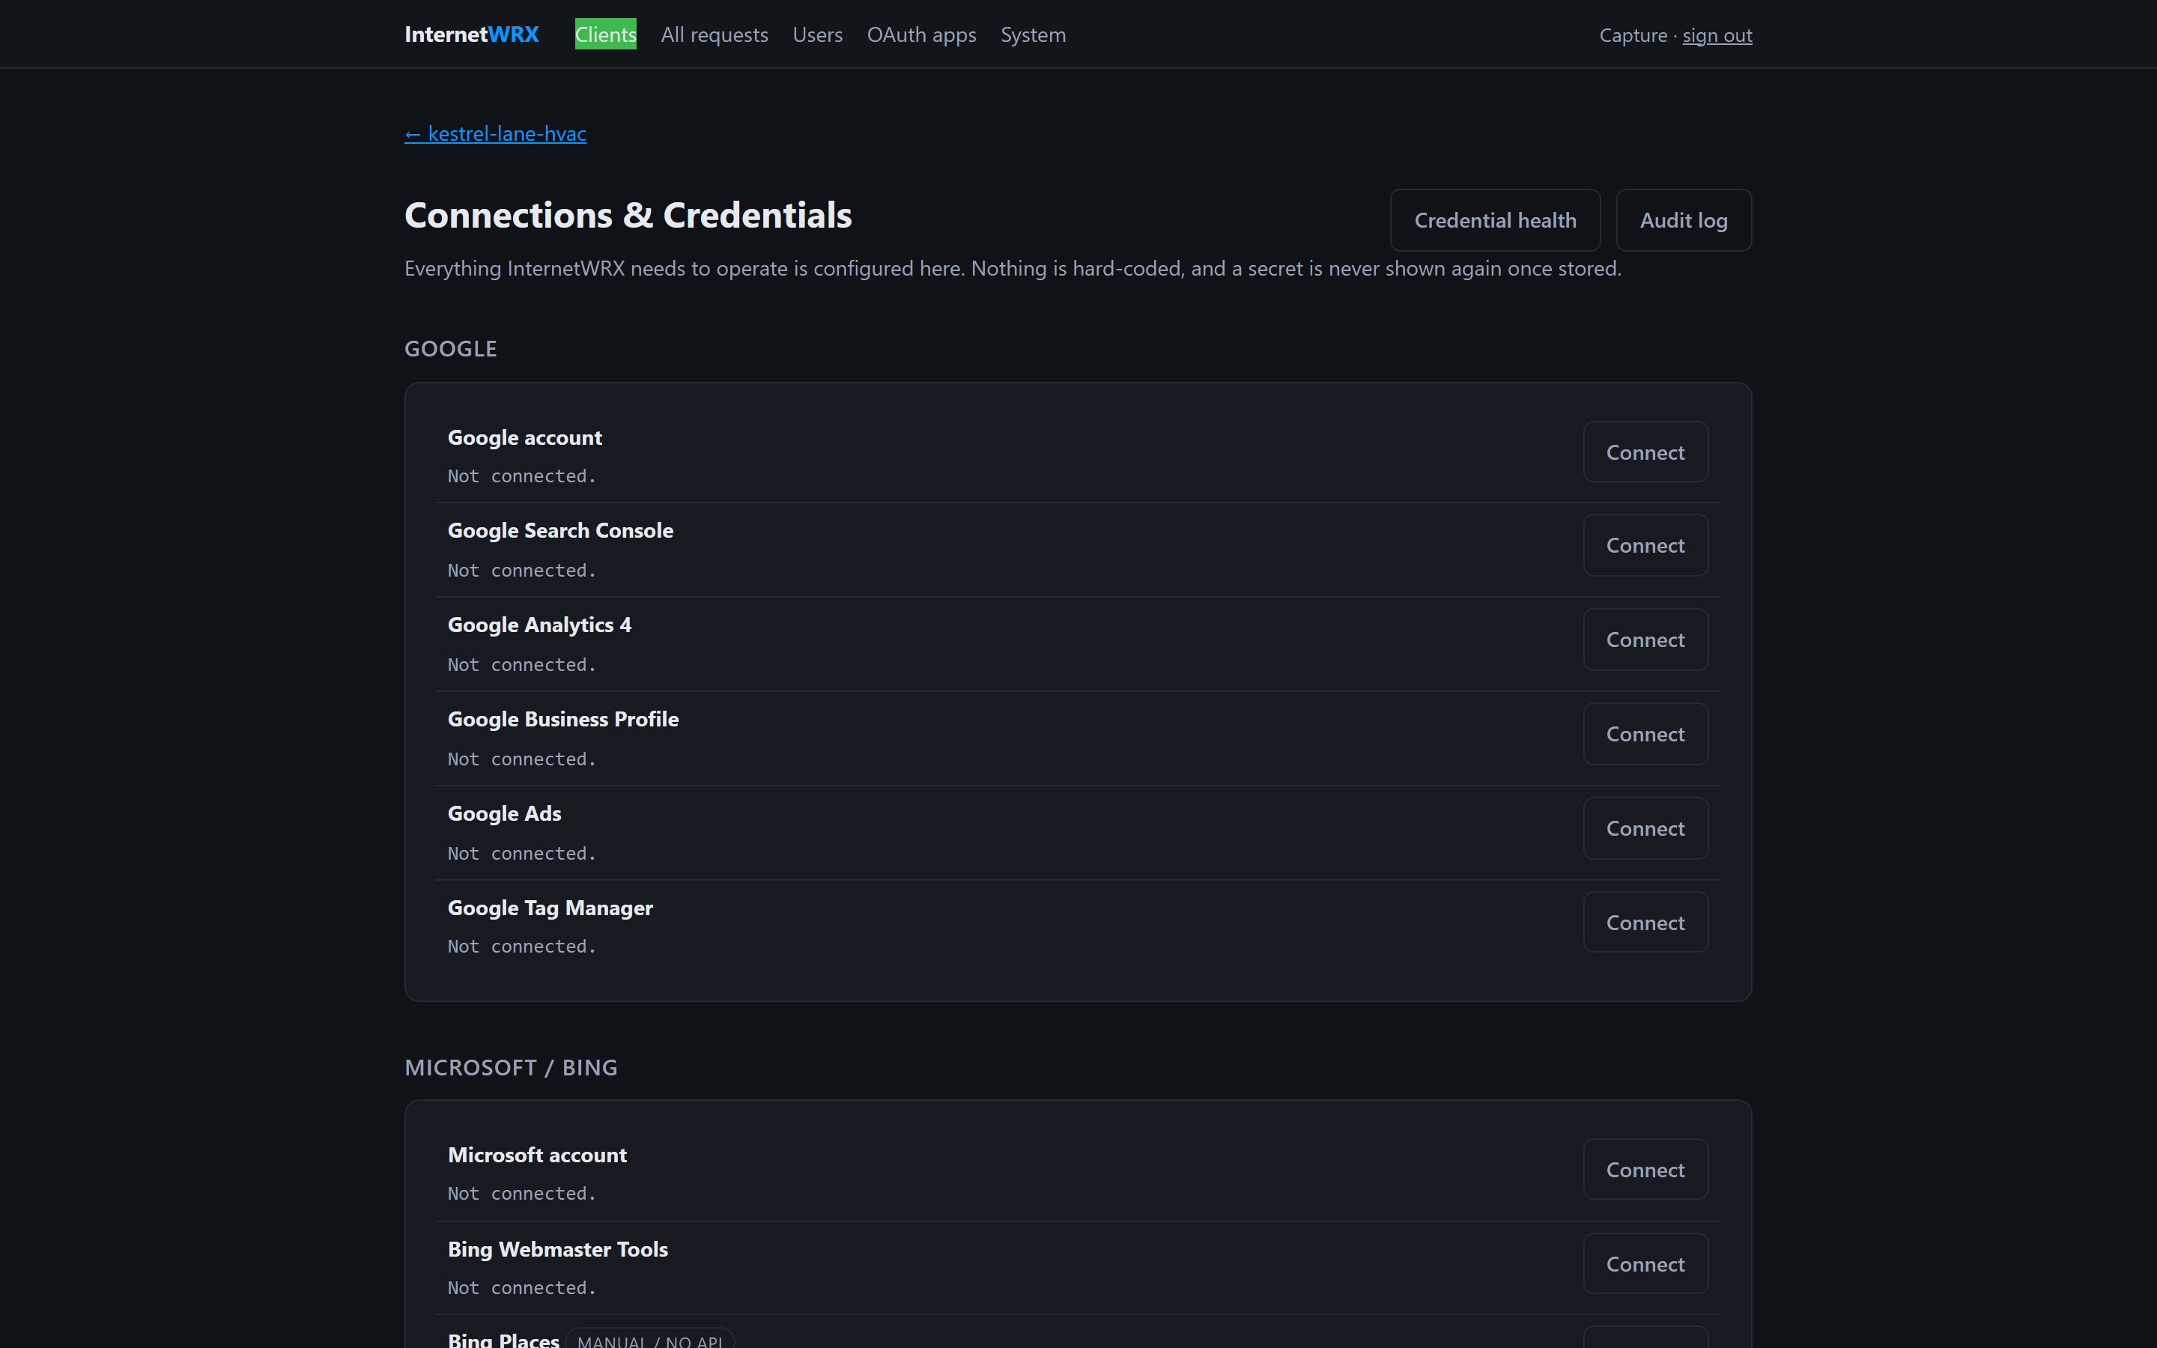Click the Google Ads title
The height and width of the screenshot is (1348, 2157).
tap(503, 814)
